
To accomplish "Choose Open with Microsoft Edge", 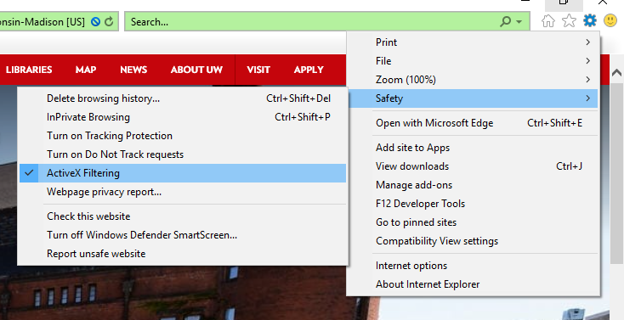I will 474,123.
